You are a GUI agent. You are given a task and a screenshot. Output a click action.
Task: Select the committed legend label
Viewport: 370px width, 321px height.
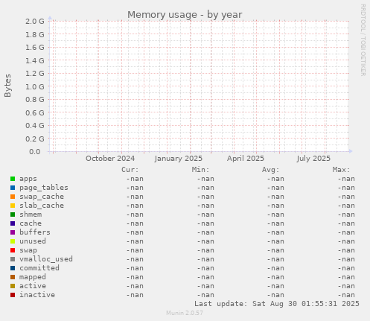pos(39,268)
